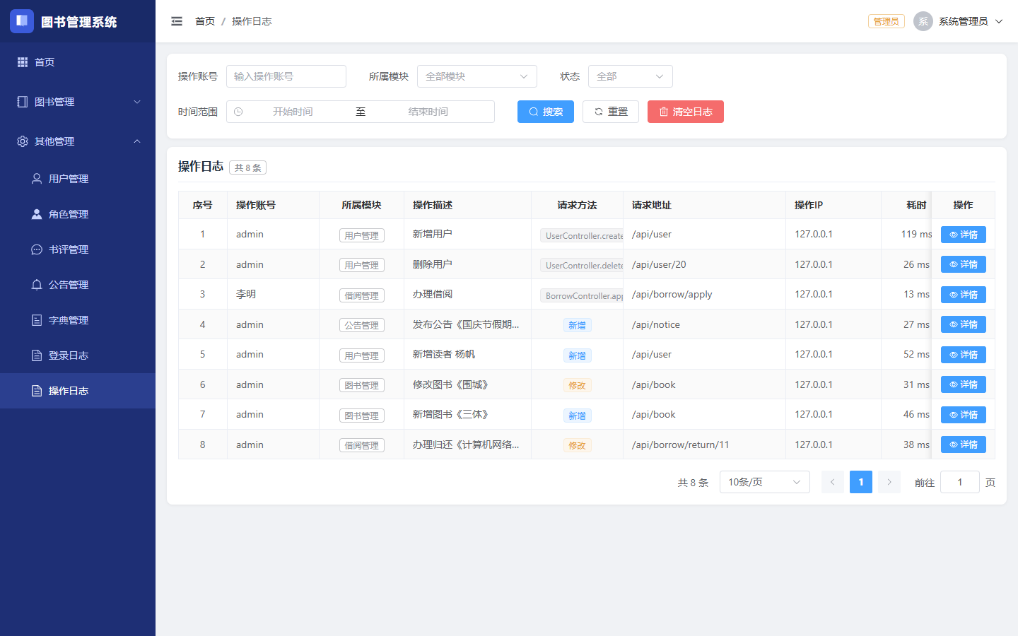
Task: Click the 重置 button
Action: [x=611, y=112]
